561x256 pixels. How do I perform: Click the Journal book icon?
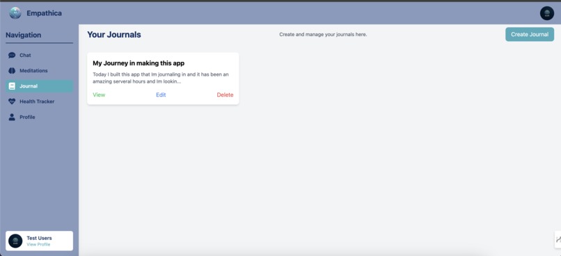(12, 86)
